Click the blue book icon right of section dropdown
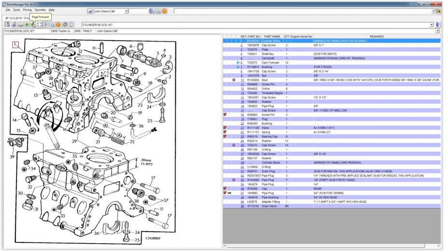This screenshot has height=251, width=444. tap(438, 25)
